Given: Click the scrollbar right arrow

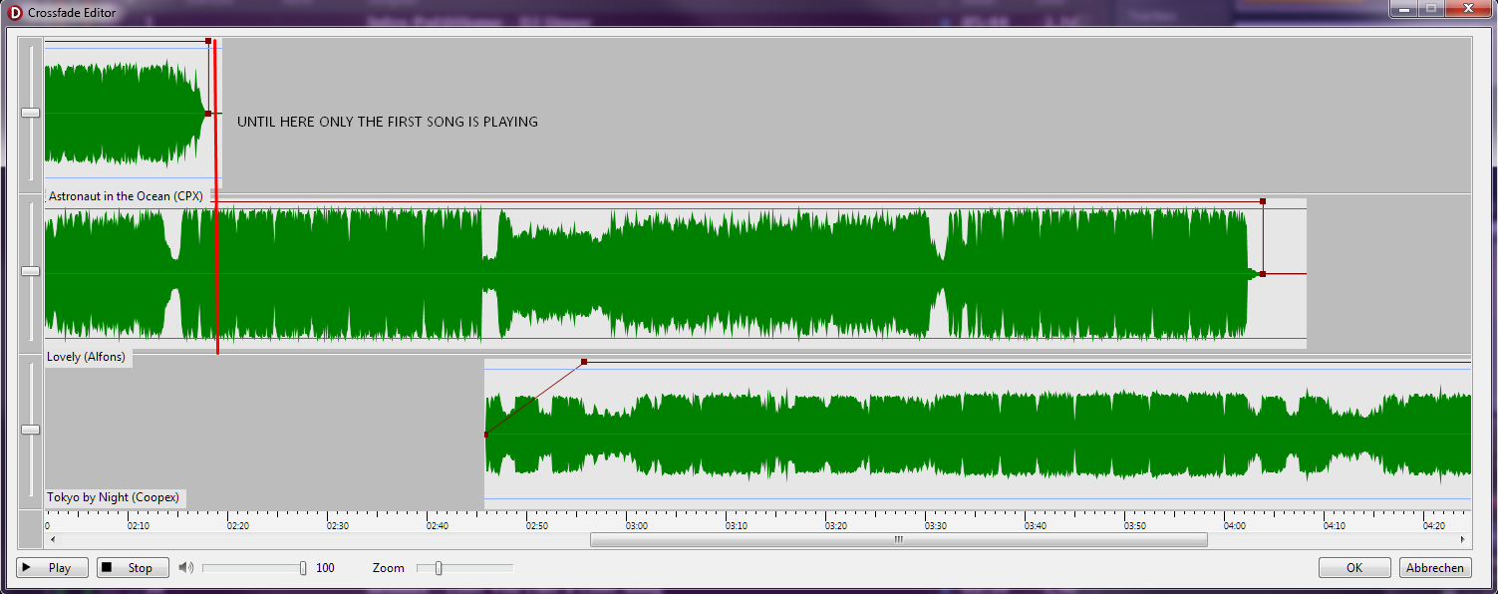Looking at the screenshot, I should coord(1463,540).
